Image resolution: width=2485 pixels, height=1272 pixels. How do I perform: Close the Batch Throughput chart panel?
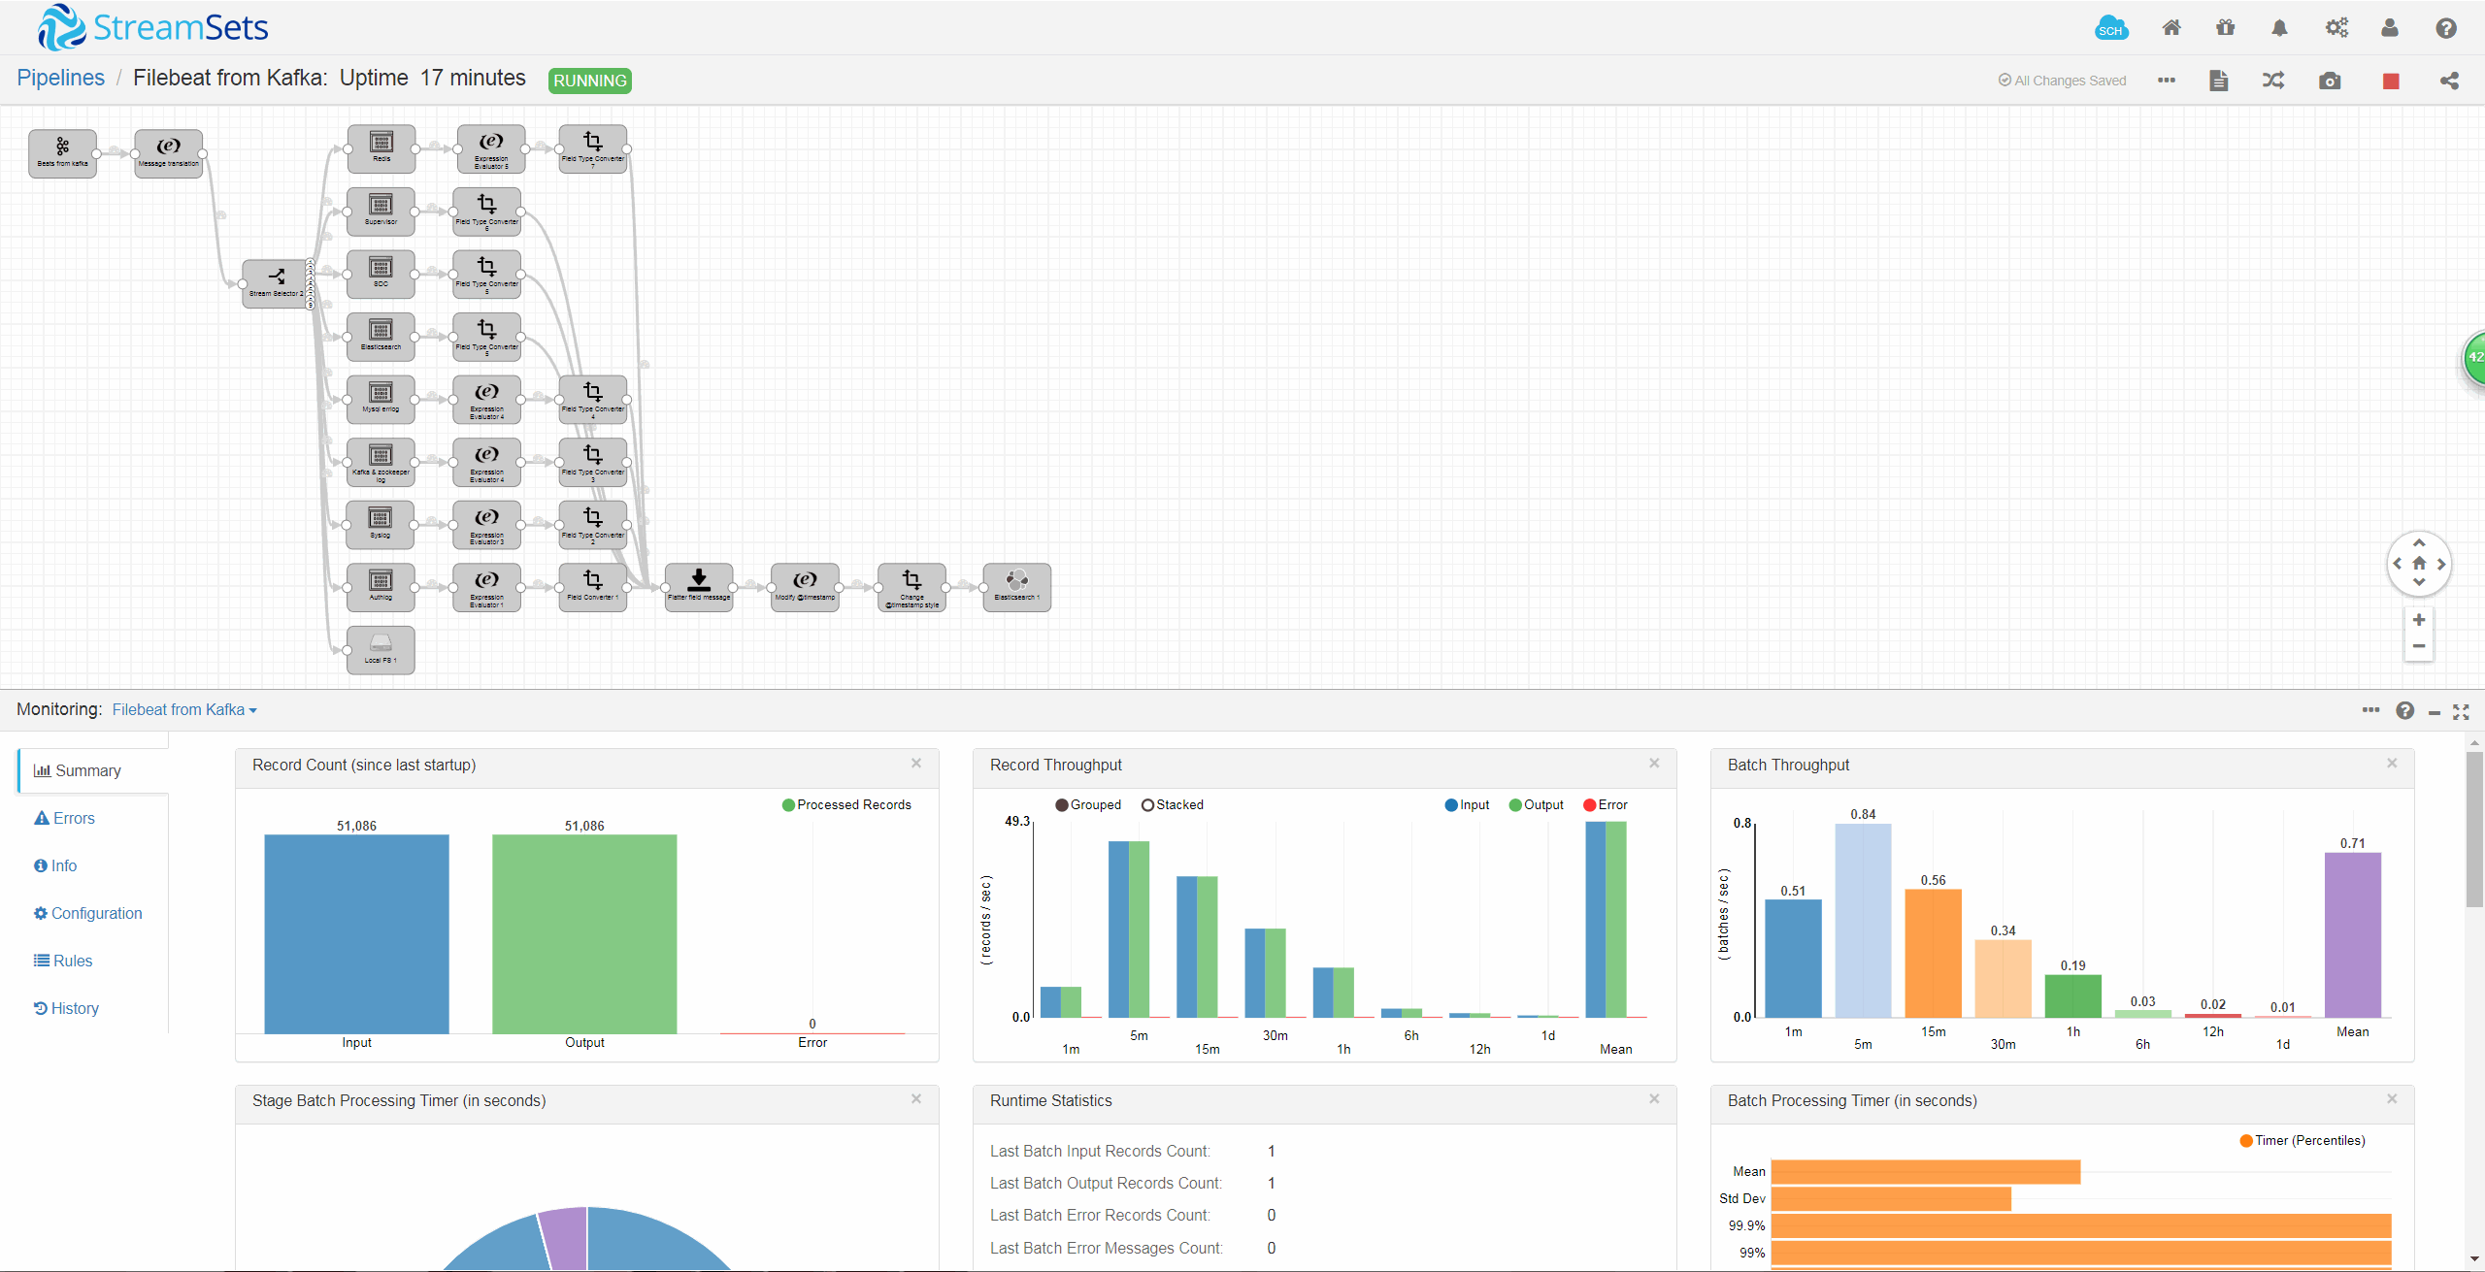tap(2392, 764)
